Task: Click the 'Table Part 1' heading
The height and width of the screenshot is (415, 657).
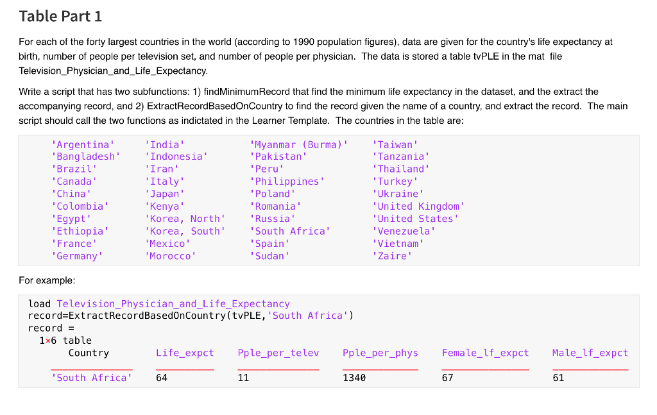Action: [x=60, y=16]
